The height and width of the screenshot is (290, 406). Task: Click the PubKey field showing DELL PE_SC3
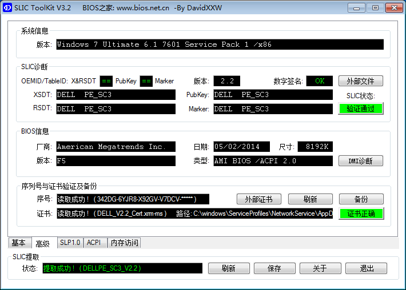273,95
